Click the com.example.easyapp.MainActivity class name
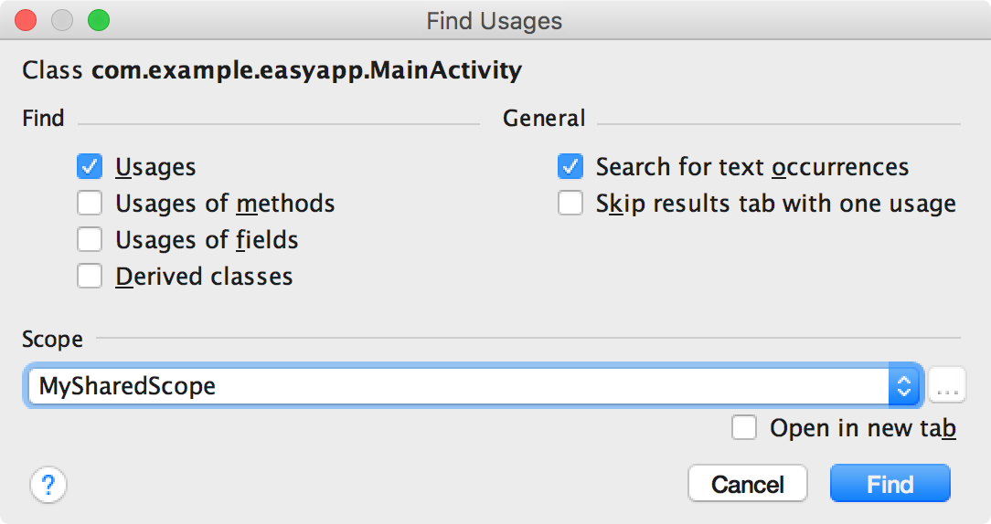The height and width of the screenshot is (524, 991). (x=306, y=70)
